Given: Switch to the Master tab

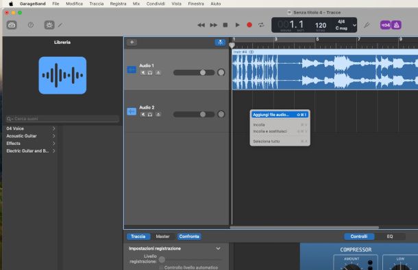Looking at the screenshot, I should 162,237.
